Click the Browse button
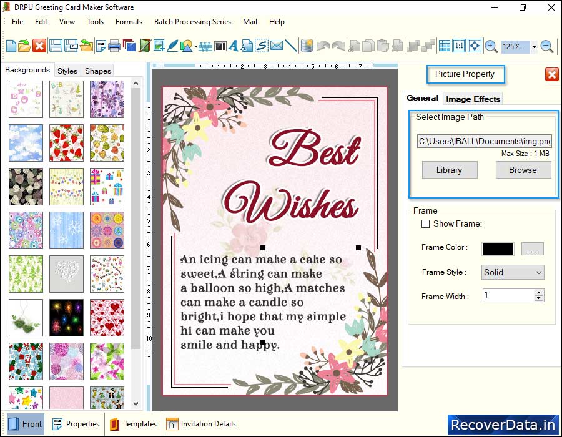 [523, 170]
